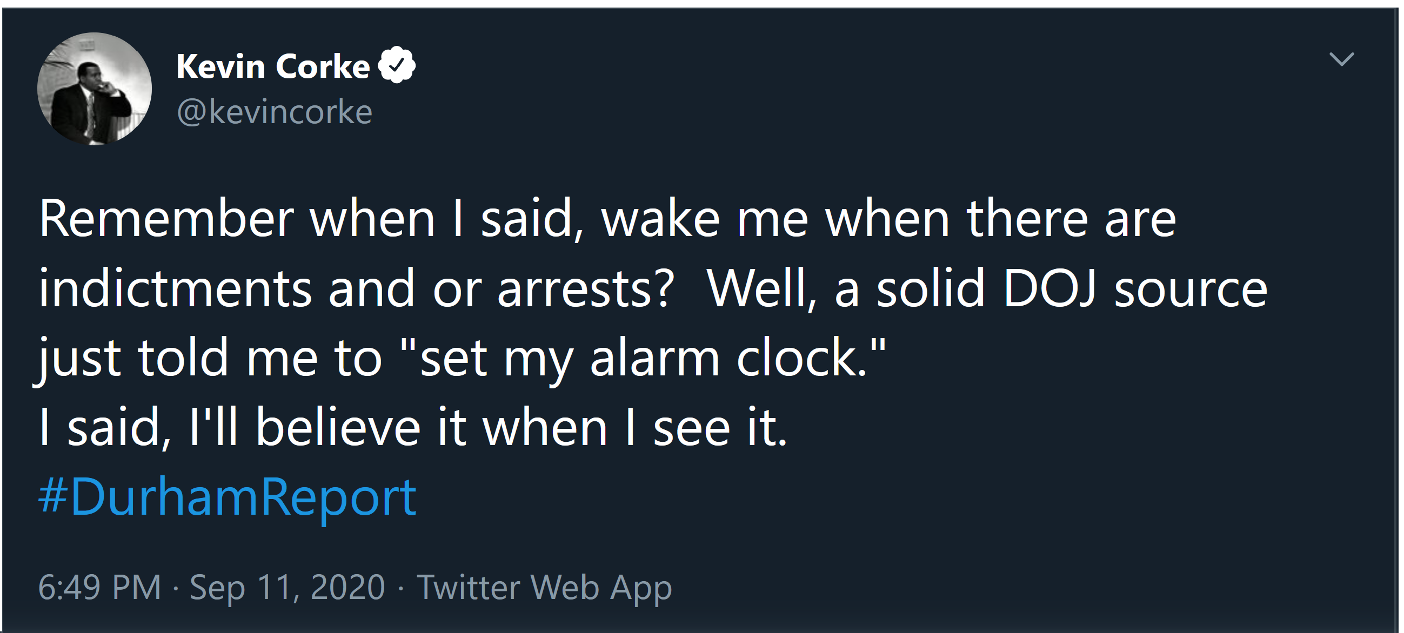Click the Sep 11, 2020 date
Screen dimensions: 1404x633
pos(288,587)
